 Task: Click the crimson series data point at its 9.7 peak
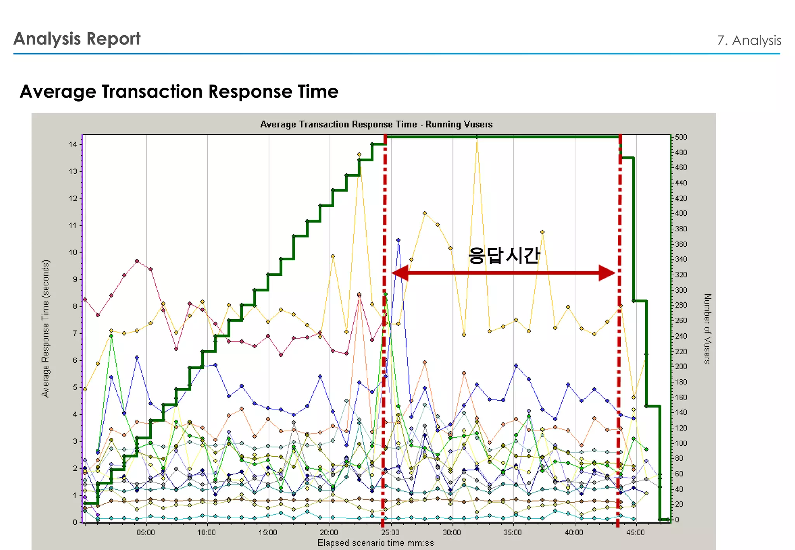(x=137, y=261)
